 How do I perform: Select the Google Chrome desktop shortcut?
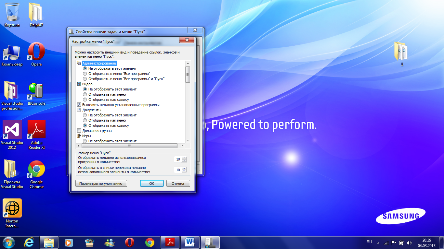[36, 174]
